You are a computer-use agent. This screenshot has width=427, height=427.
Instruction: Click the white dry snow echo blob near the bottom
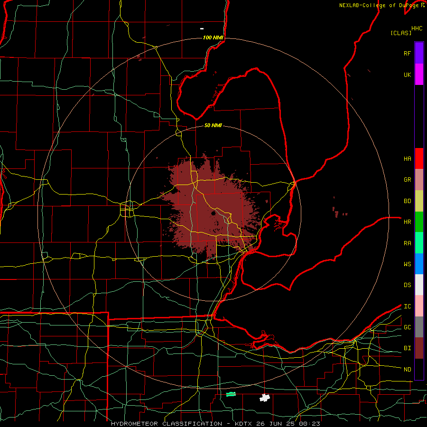coord(264,398)
